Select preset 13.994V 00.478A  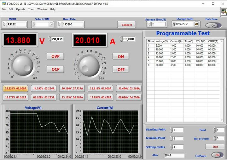tap(101, 97)
